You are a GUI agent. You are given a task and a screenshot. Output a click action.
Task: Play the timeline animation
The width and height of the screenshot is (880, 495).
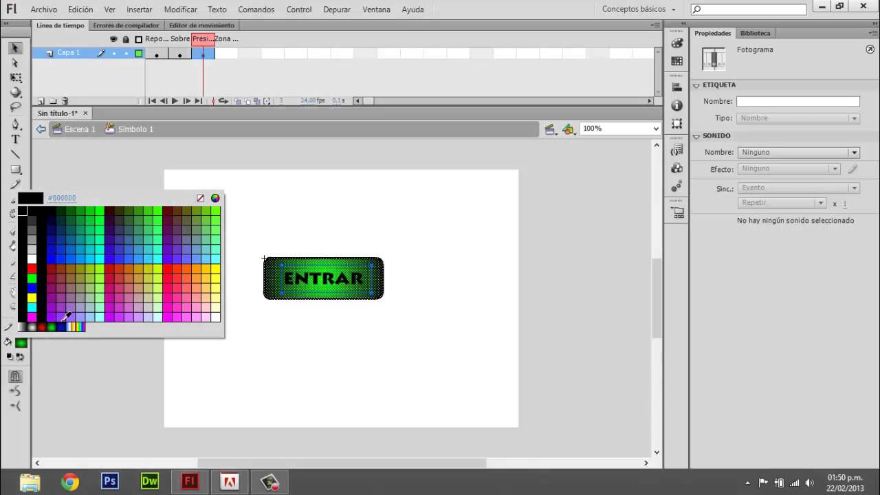(x=175, y=101)
